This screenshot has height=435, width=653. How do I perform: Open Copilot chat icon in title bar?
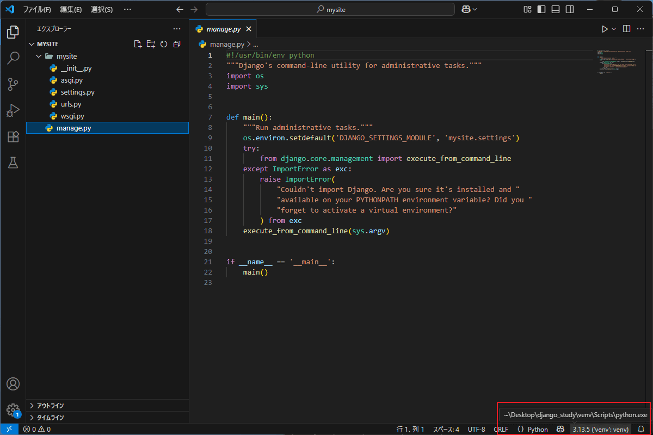coord(466,9)
